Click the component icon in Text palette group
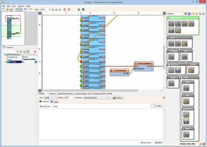 point(184,57)
